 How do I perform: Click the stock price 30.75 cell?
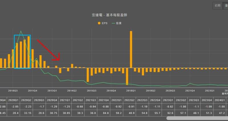(x=52, y=113)
